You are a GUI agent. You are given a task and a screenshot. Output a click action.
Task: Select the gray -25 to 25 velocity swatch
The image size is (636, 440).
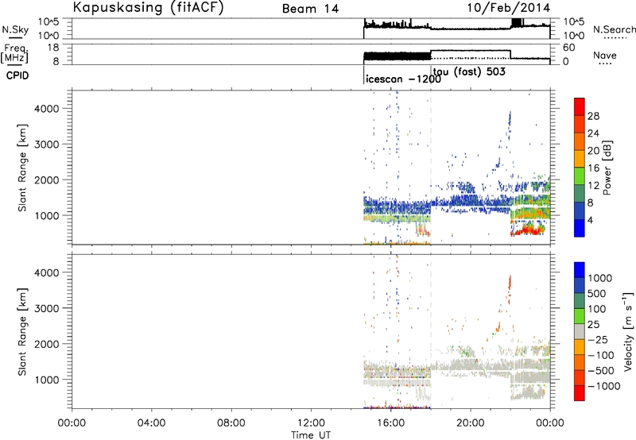click(580, 331)
